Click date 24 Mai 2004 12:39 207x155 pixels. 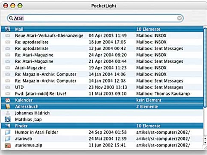[108, 139]
